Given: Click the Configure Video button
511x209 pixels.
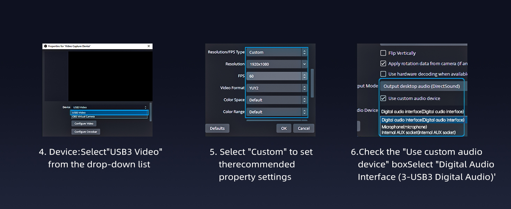Looking at the screenshot, I should [84, 124].
